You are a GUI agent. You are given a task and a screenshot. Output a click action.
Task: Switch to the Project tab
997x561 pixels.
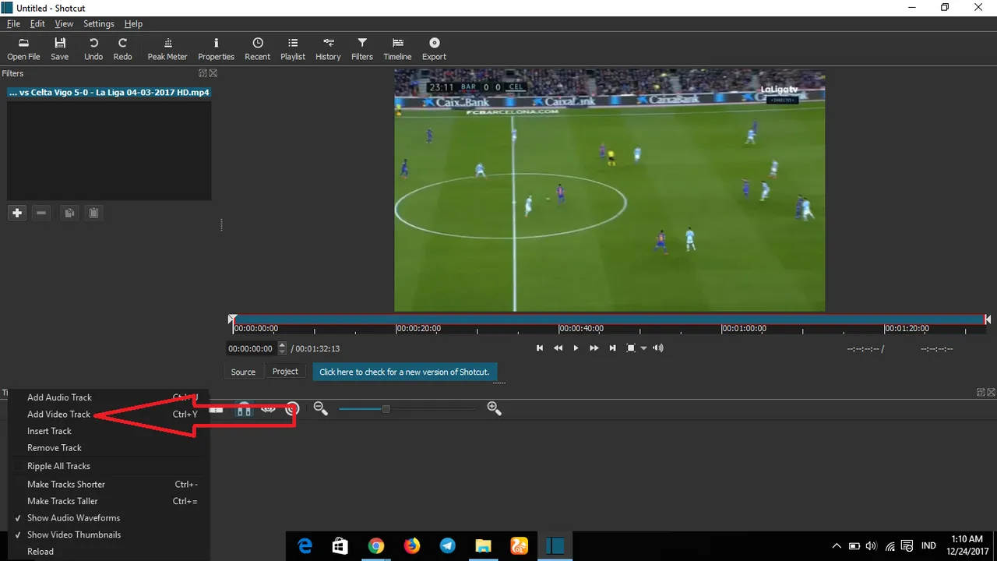285,372
